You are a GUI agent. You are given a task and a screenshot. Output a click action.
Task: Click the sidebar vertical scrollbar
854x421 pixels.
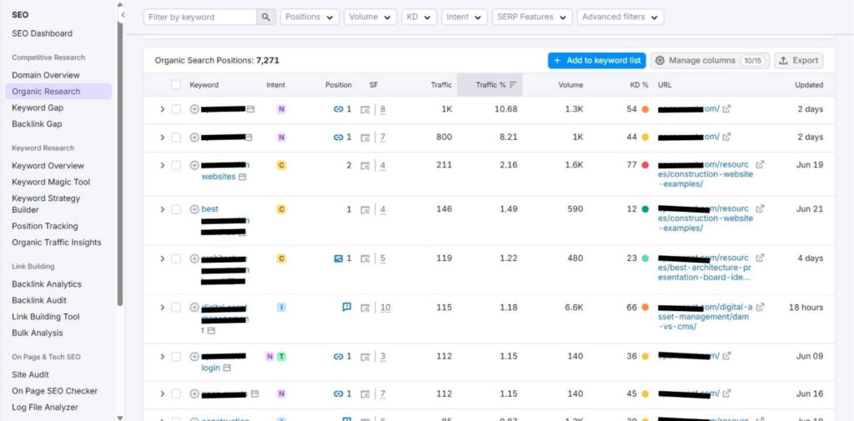pyautogui.click(x=120, y=155)
